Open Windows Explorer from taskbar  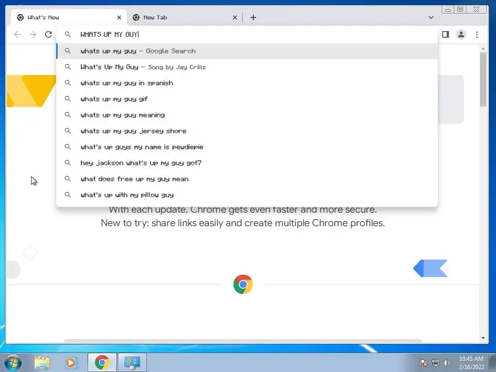(x=42, y=362)
